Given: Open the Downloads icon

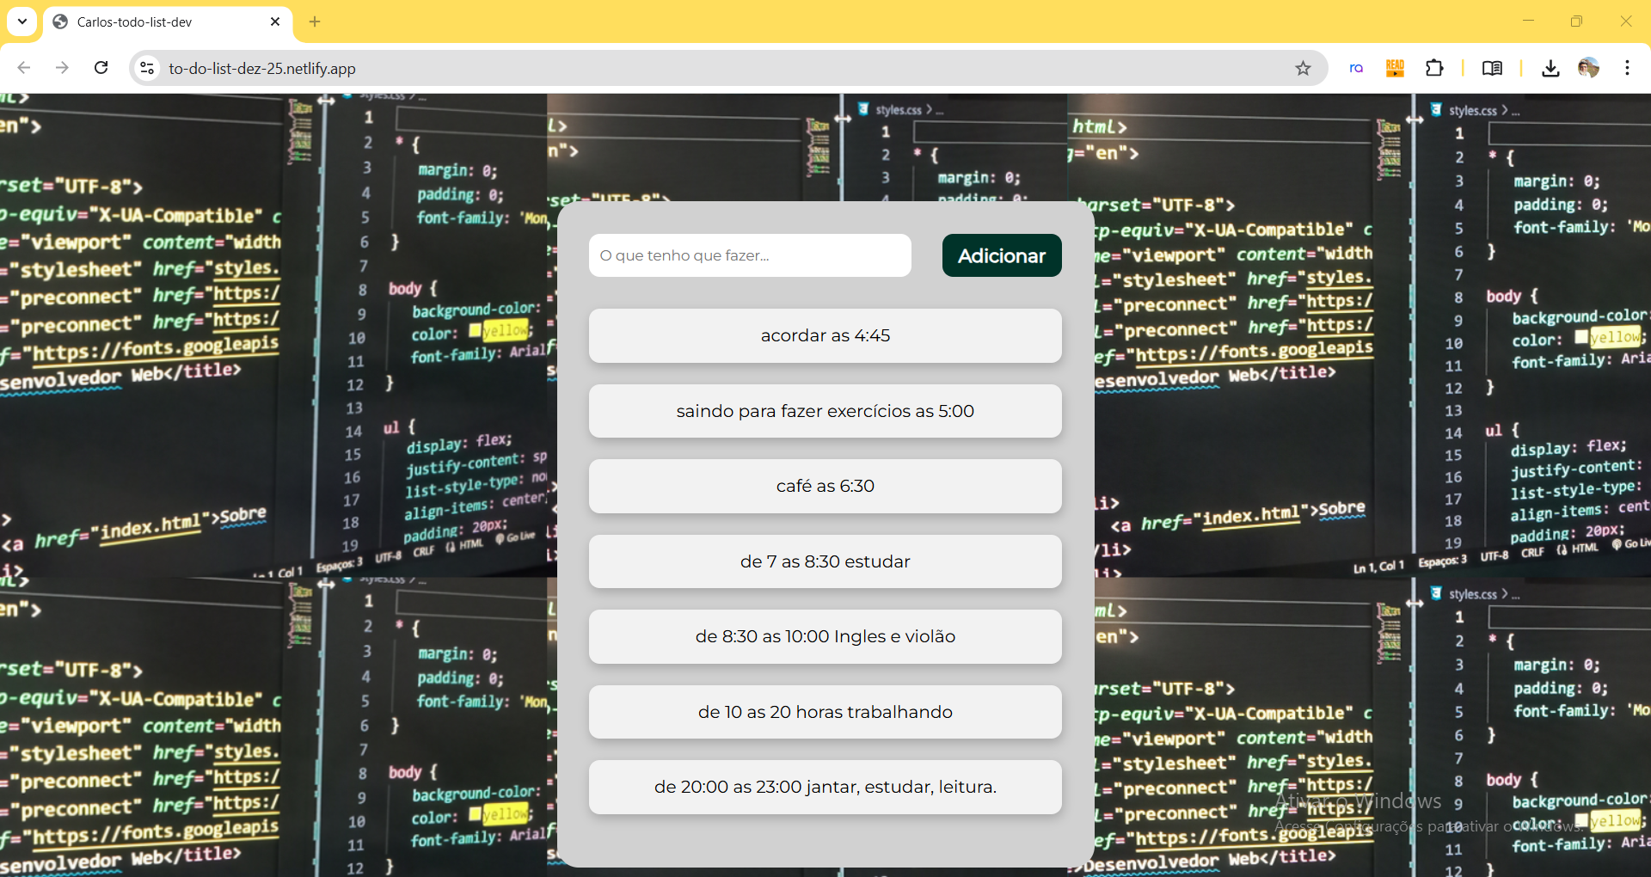Looking at the screenshot, I should [x=1550, y=68].
